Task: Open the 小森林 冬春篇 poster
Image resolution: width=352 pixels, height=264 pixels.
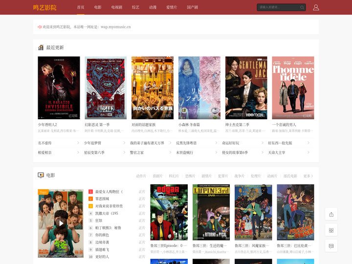Action: (199, 88)
